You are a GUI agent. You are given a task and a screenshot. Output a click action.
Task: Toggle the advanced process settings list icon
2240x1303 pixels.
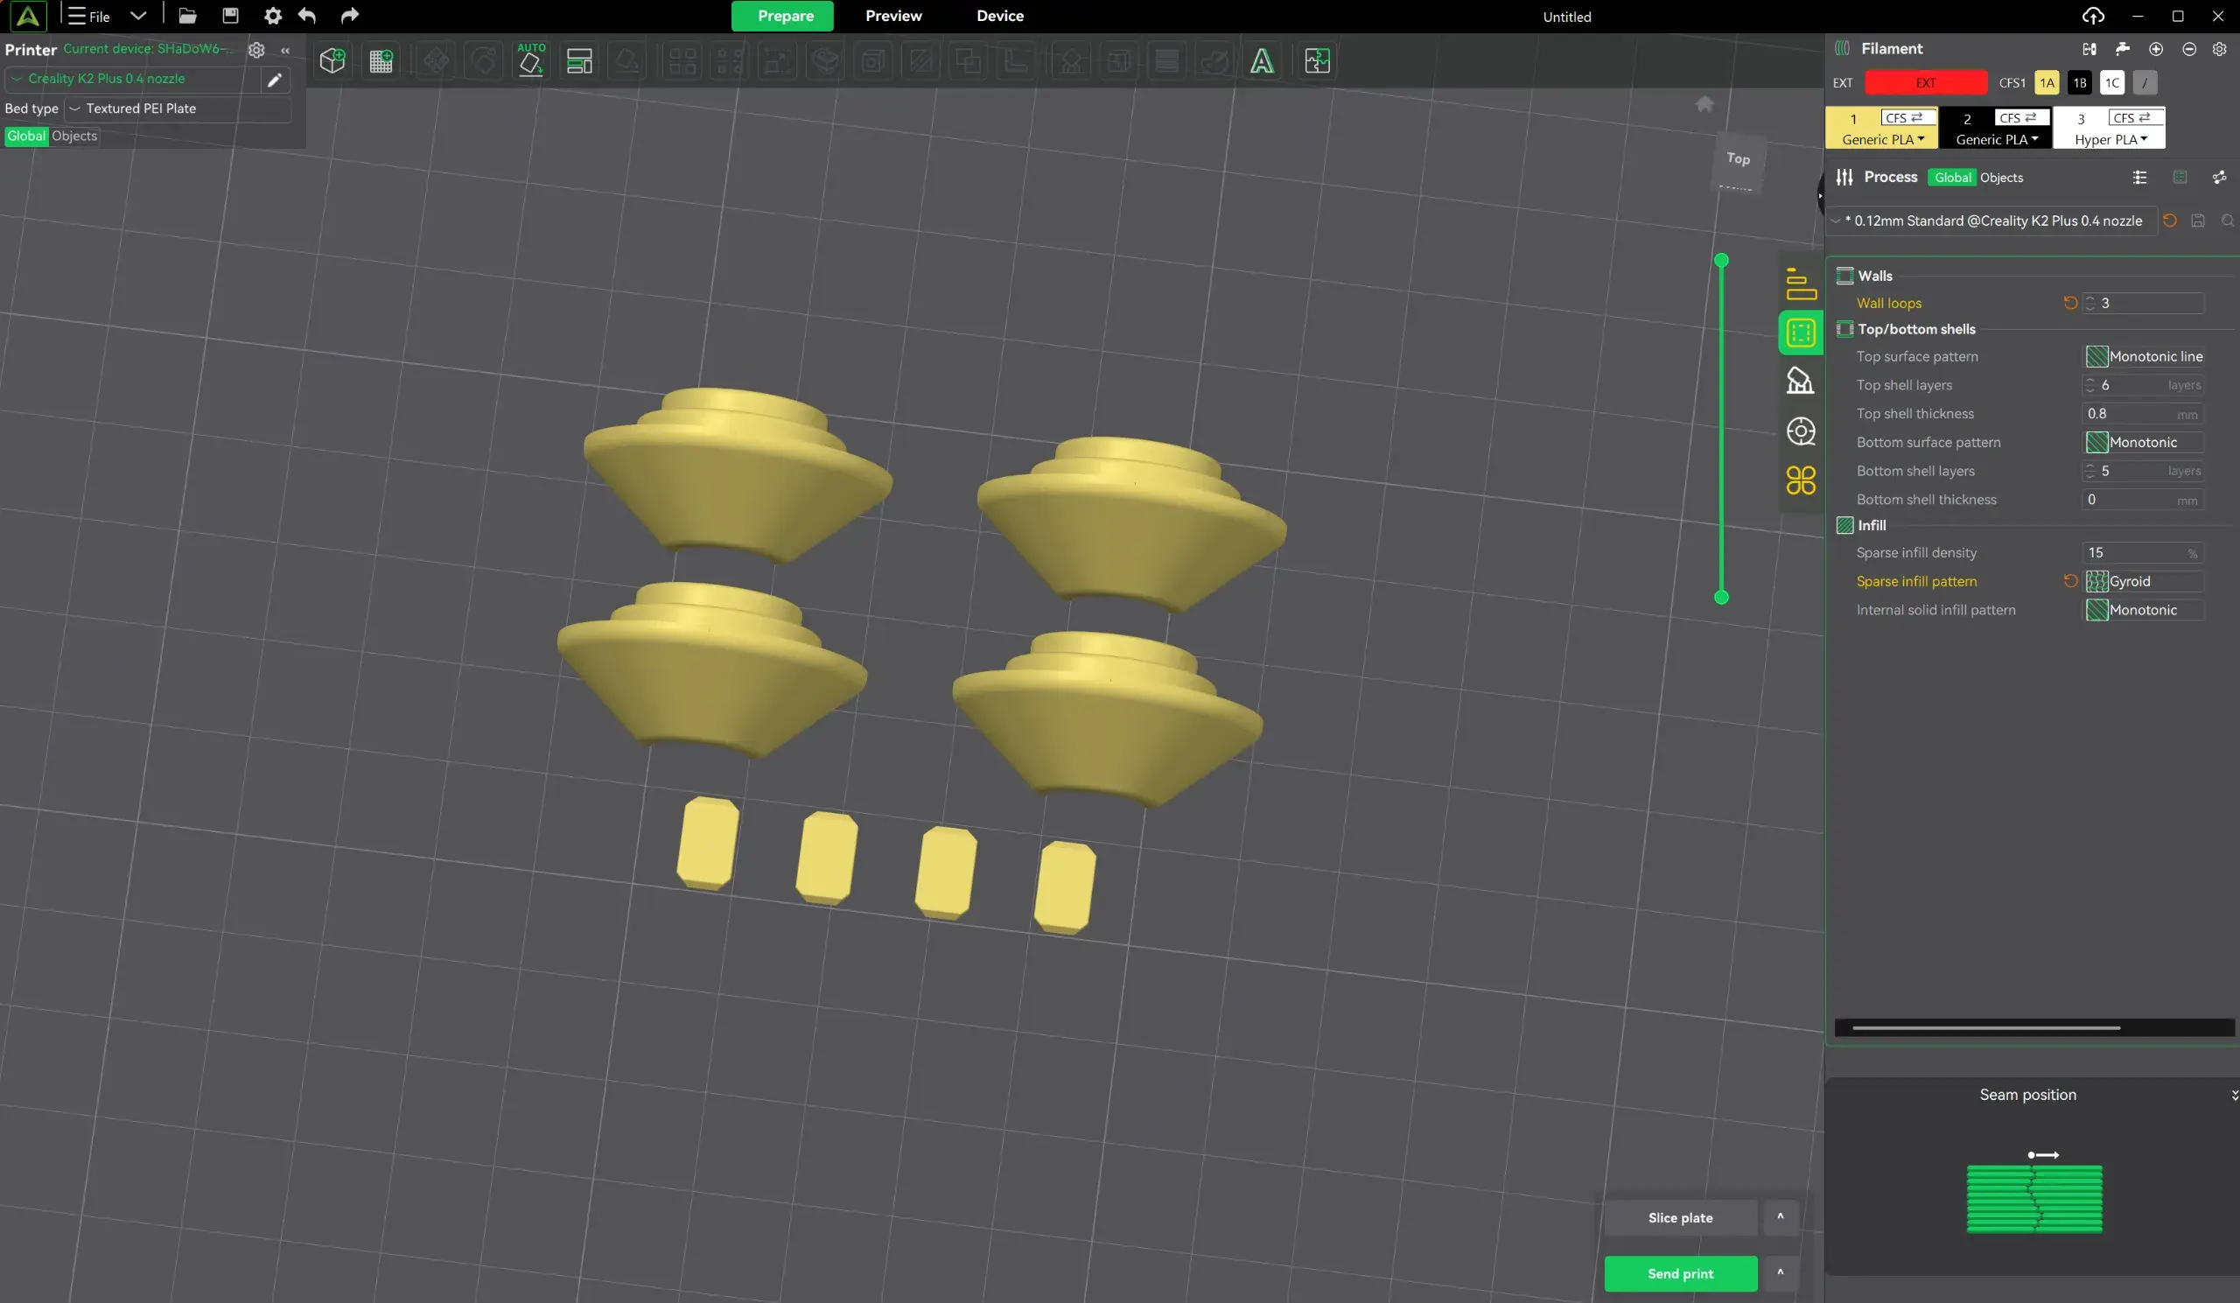(2139, 178)
